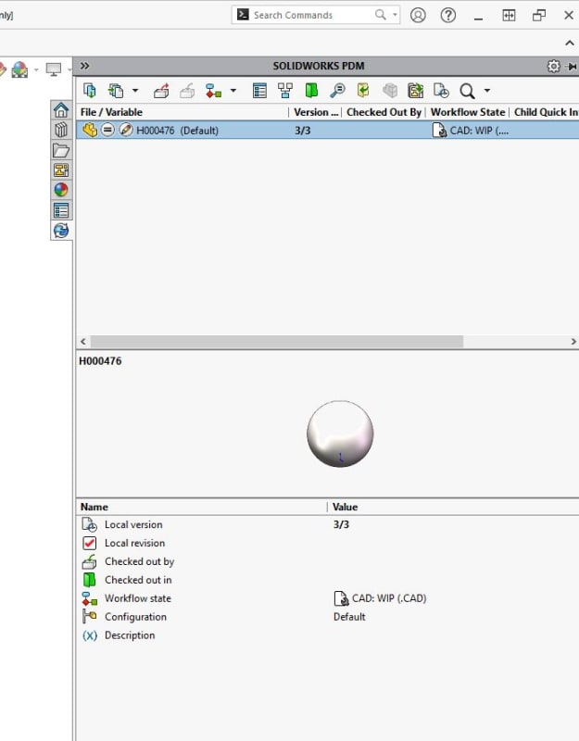Click the green local files book icon
Image resolution: width=579 pixels, height=741 pixels.
311,90
